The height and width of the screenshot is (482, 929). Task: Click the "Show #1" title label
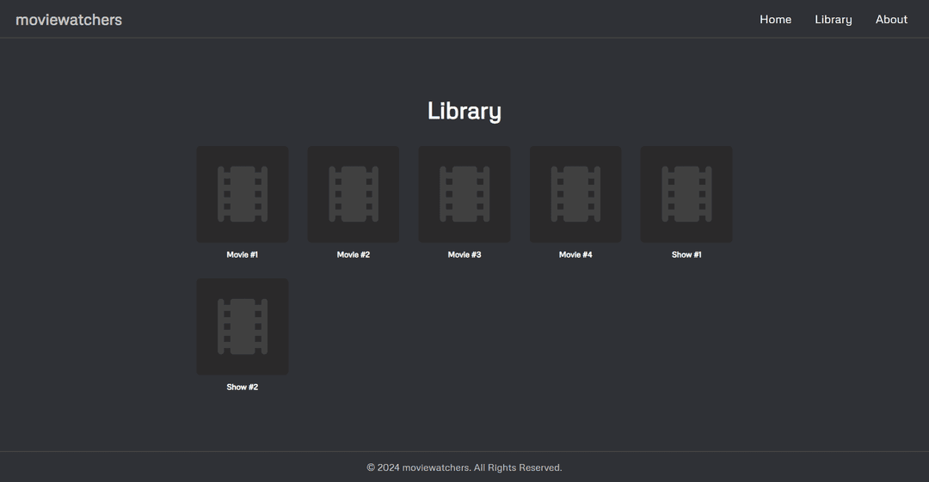pos(686,254)
